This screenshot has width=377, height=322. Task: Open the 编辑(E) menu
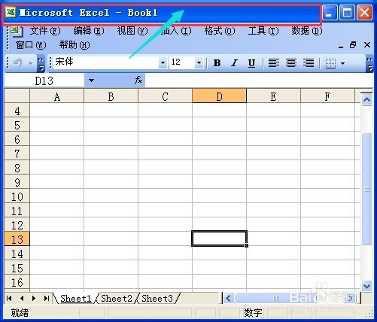(x=89, y=31)
